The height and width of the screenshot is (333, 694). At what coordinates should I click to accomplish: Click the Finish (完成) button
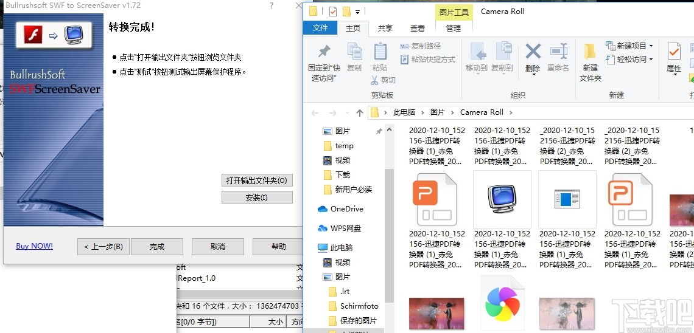tap(157, 247)
